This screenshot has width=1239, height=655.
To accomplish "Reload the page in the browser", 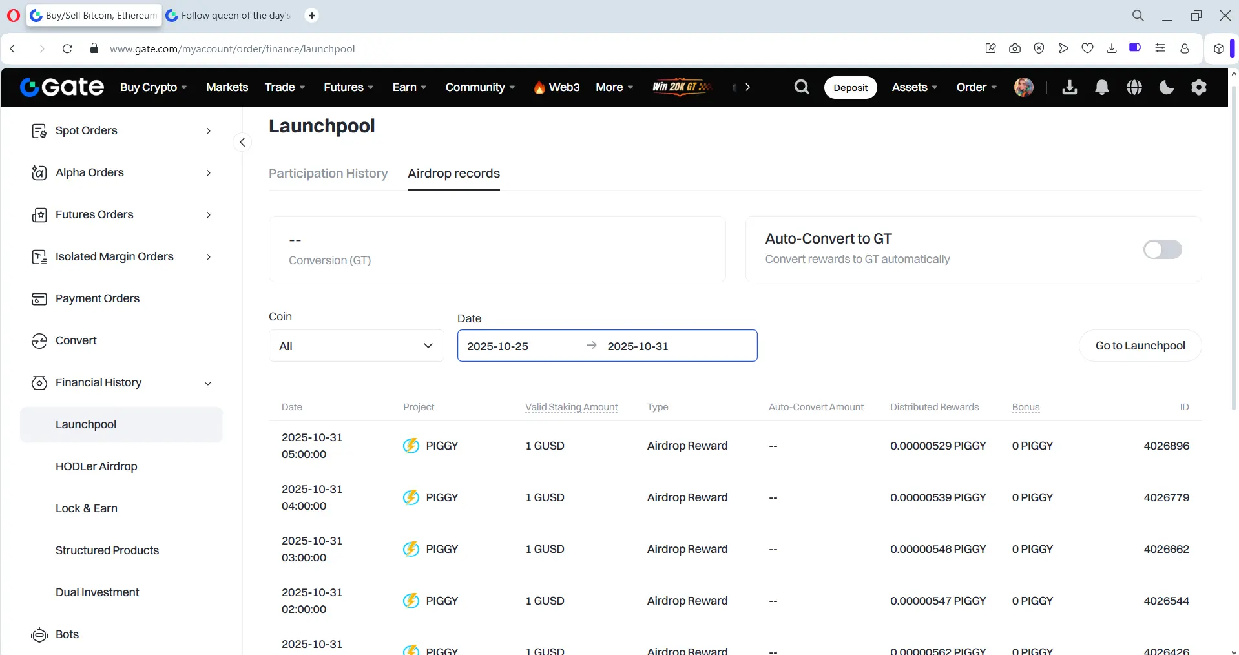I will tap(67, 48).
